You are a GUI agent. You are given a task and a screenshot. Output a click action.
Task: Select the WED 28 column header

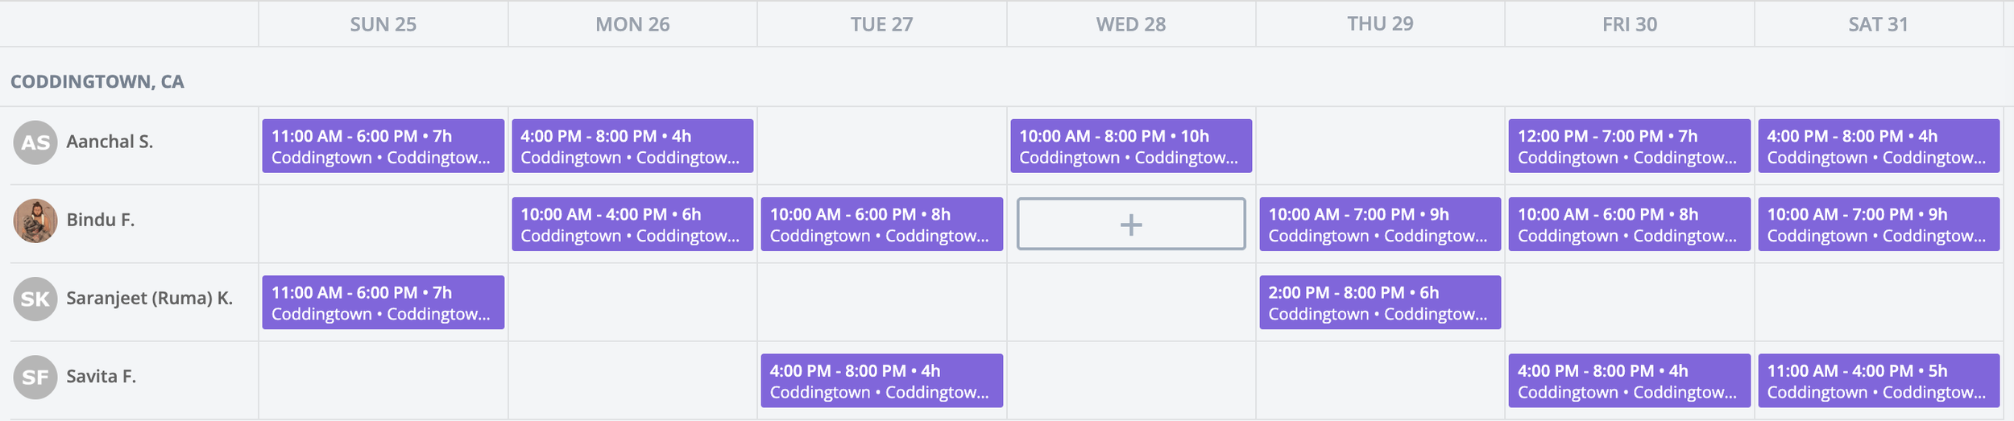(x=1131, y=24)
